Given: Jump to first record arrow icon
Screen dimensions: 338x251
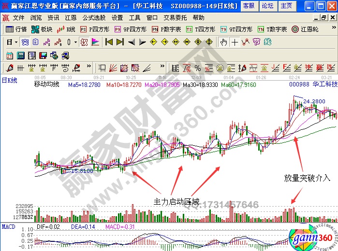Looking at the screenshot, I should click(109, 42).
